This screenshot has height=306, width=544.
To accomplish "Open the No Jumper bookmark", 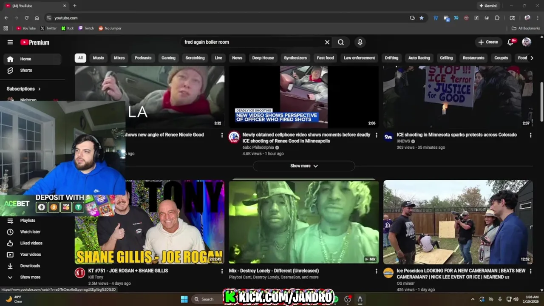I will [x=110, y=28].
